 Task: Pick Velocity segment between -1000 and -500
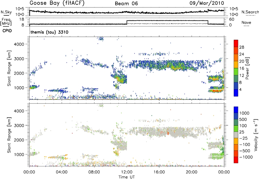pyautogui.click(x=236, y=153)
